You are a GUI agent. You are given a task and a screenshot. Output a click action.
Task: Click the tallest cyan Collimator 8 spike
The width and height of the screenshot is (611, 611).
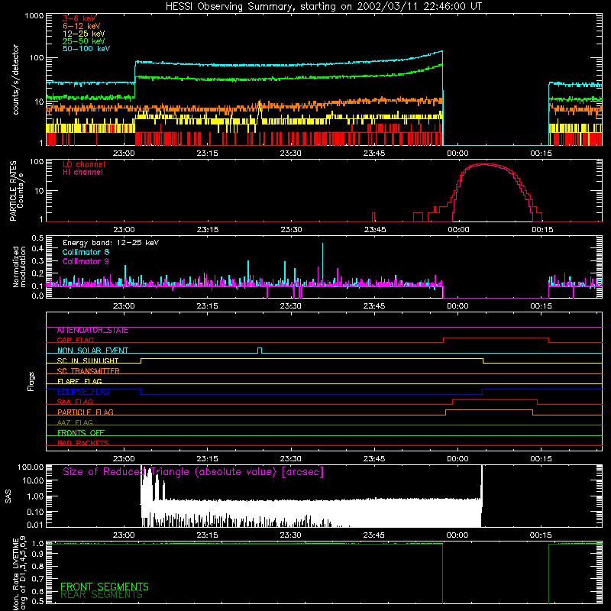(x=322, y=261)
